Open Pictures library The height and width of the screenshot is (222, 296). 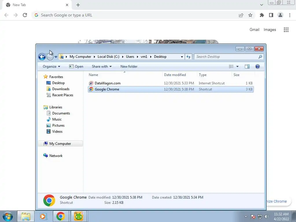coord(58,125)
